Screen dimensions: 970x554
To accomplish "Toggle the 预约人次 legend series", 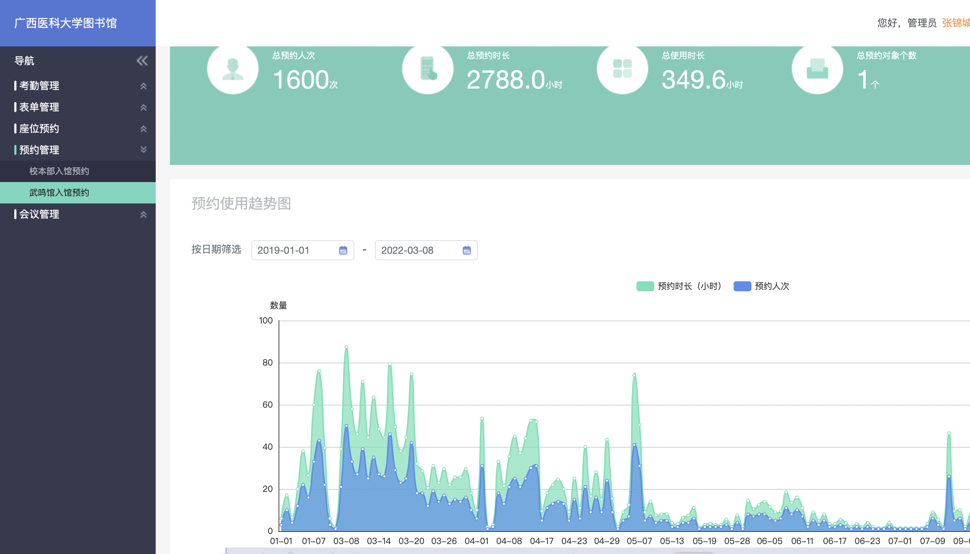I will click(772, 286).
